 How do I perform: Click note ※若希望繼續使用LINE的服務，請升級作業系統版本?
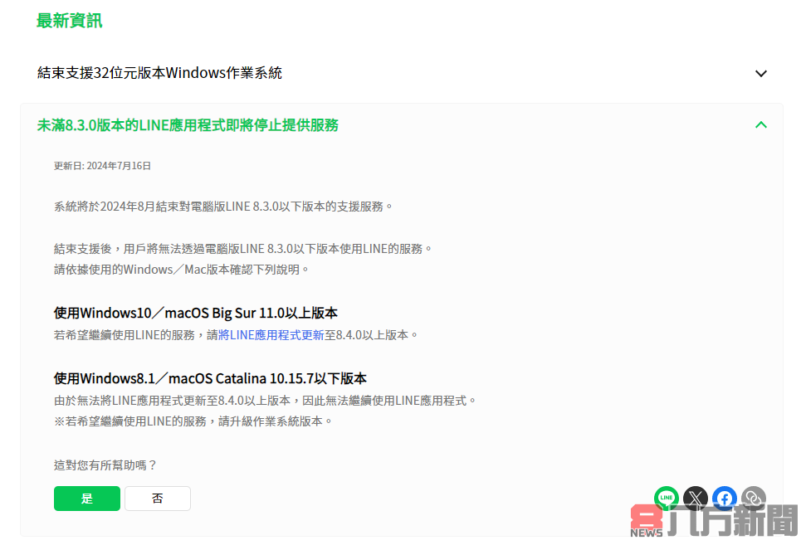(193, 421)
